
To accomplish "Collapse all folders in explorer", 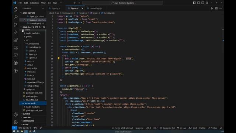I will tap(44, 27).
